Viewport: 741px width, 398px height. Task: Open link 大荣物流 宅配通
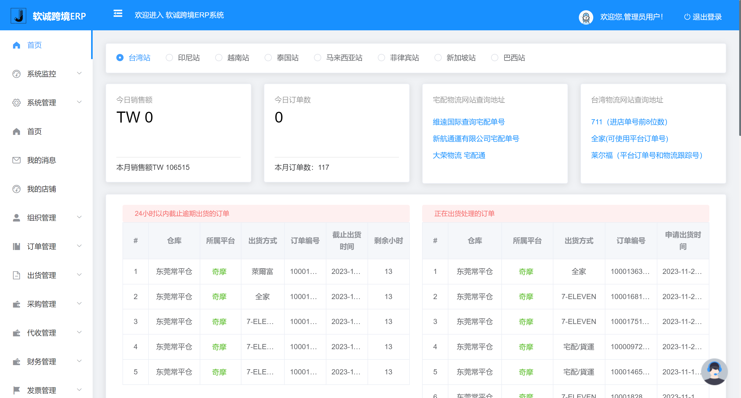click(459, 155)
